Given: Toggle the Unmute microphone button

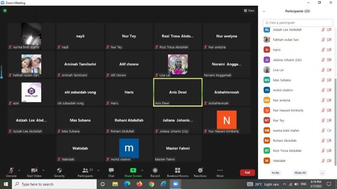Looking at the screenshot, I should tap(11, 172).
